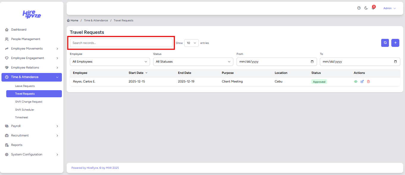Click the plus add request button

point(395,43)
